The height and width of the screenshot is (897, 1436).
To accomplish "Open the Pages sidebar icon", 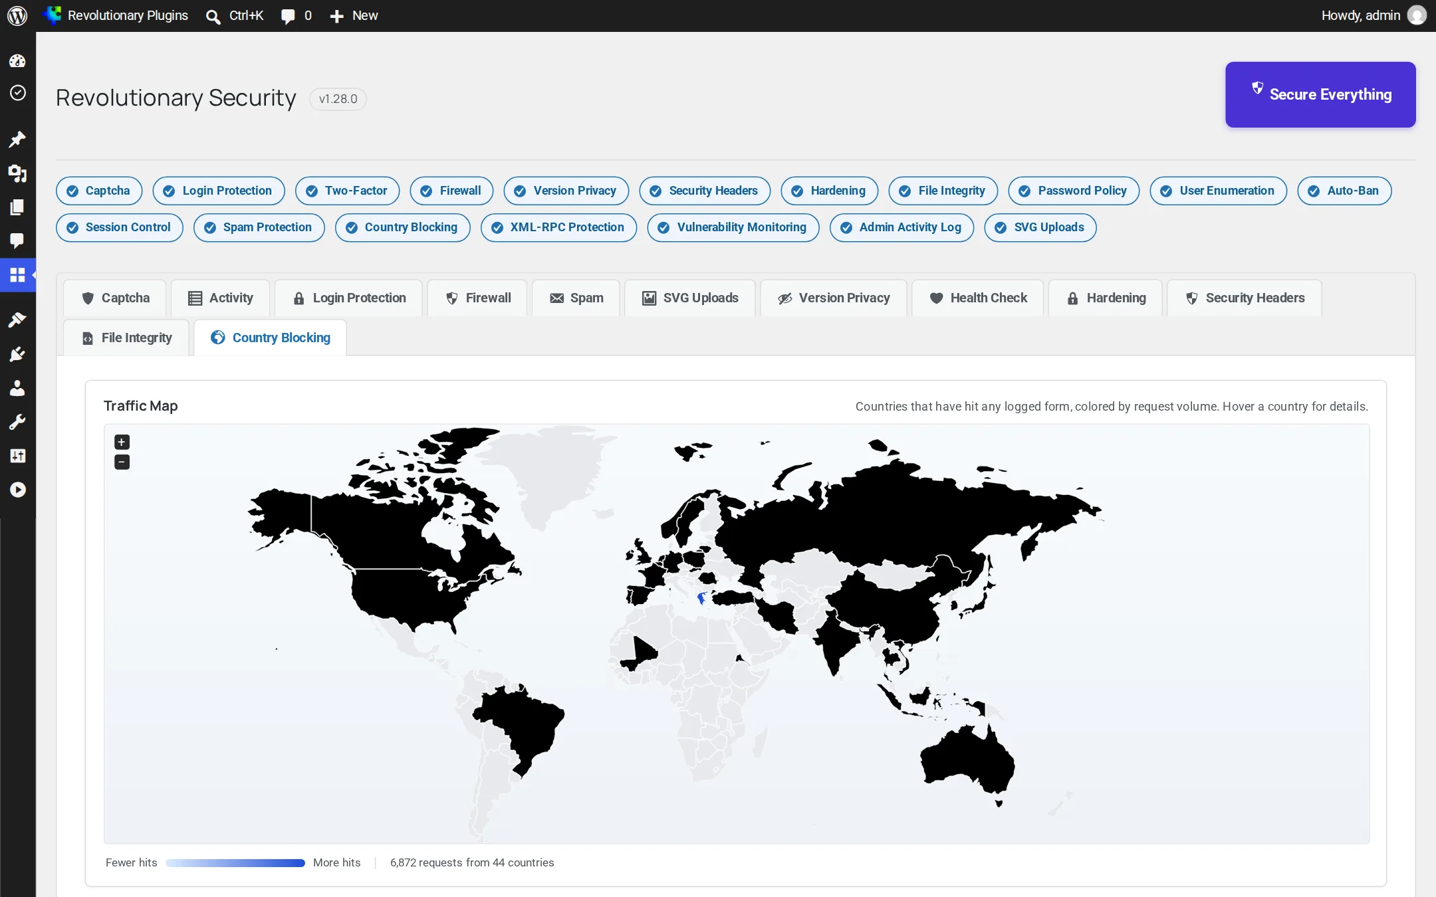I will coord(17,207).
